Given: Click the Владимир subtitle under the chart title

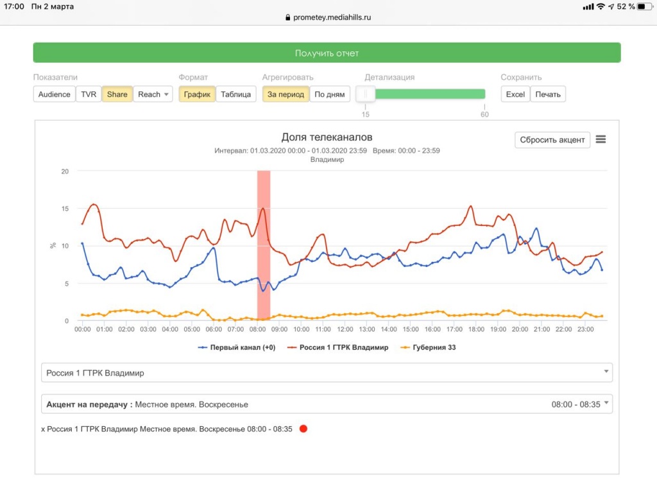Looking at the screenshot, I should pos(327,159).
